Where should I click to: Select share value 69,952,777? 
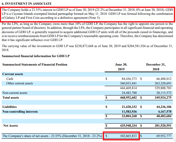(164, 136)
